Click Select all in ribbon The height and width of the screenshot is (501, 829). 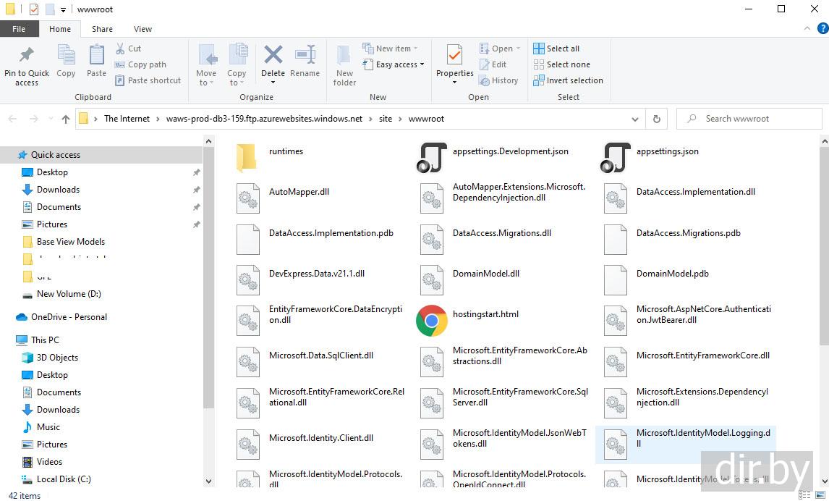[556, 49]
